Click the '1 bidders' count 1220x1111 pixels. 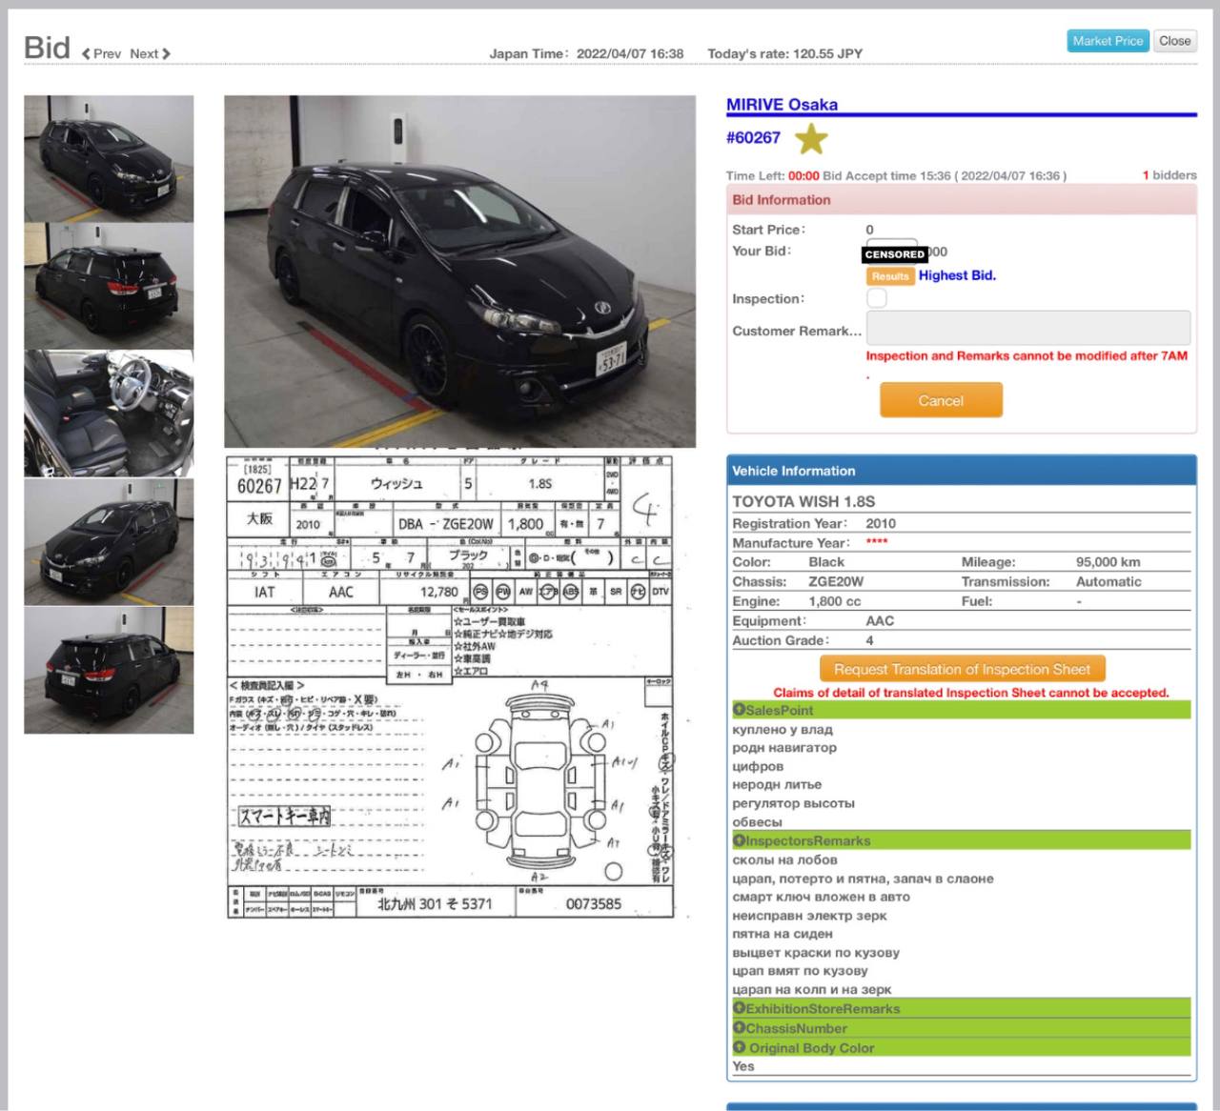coord(1169,175)
